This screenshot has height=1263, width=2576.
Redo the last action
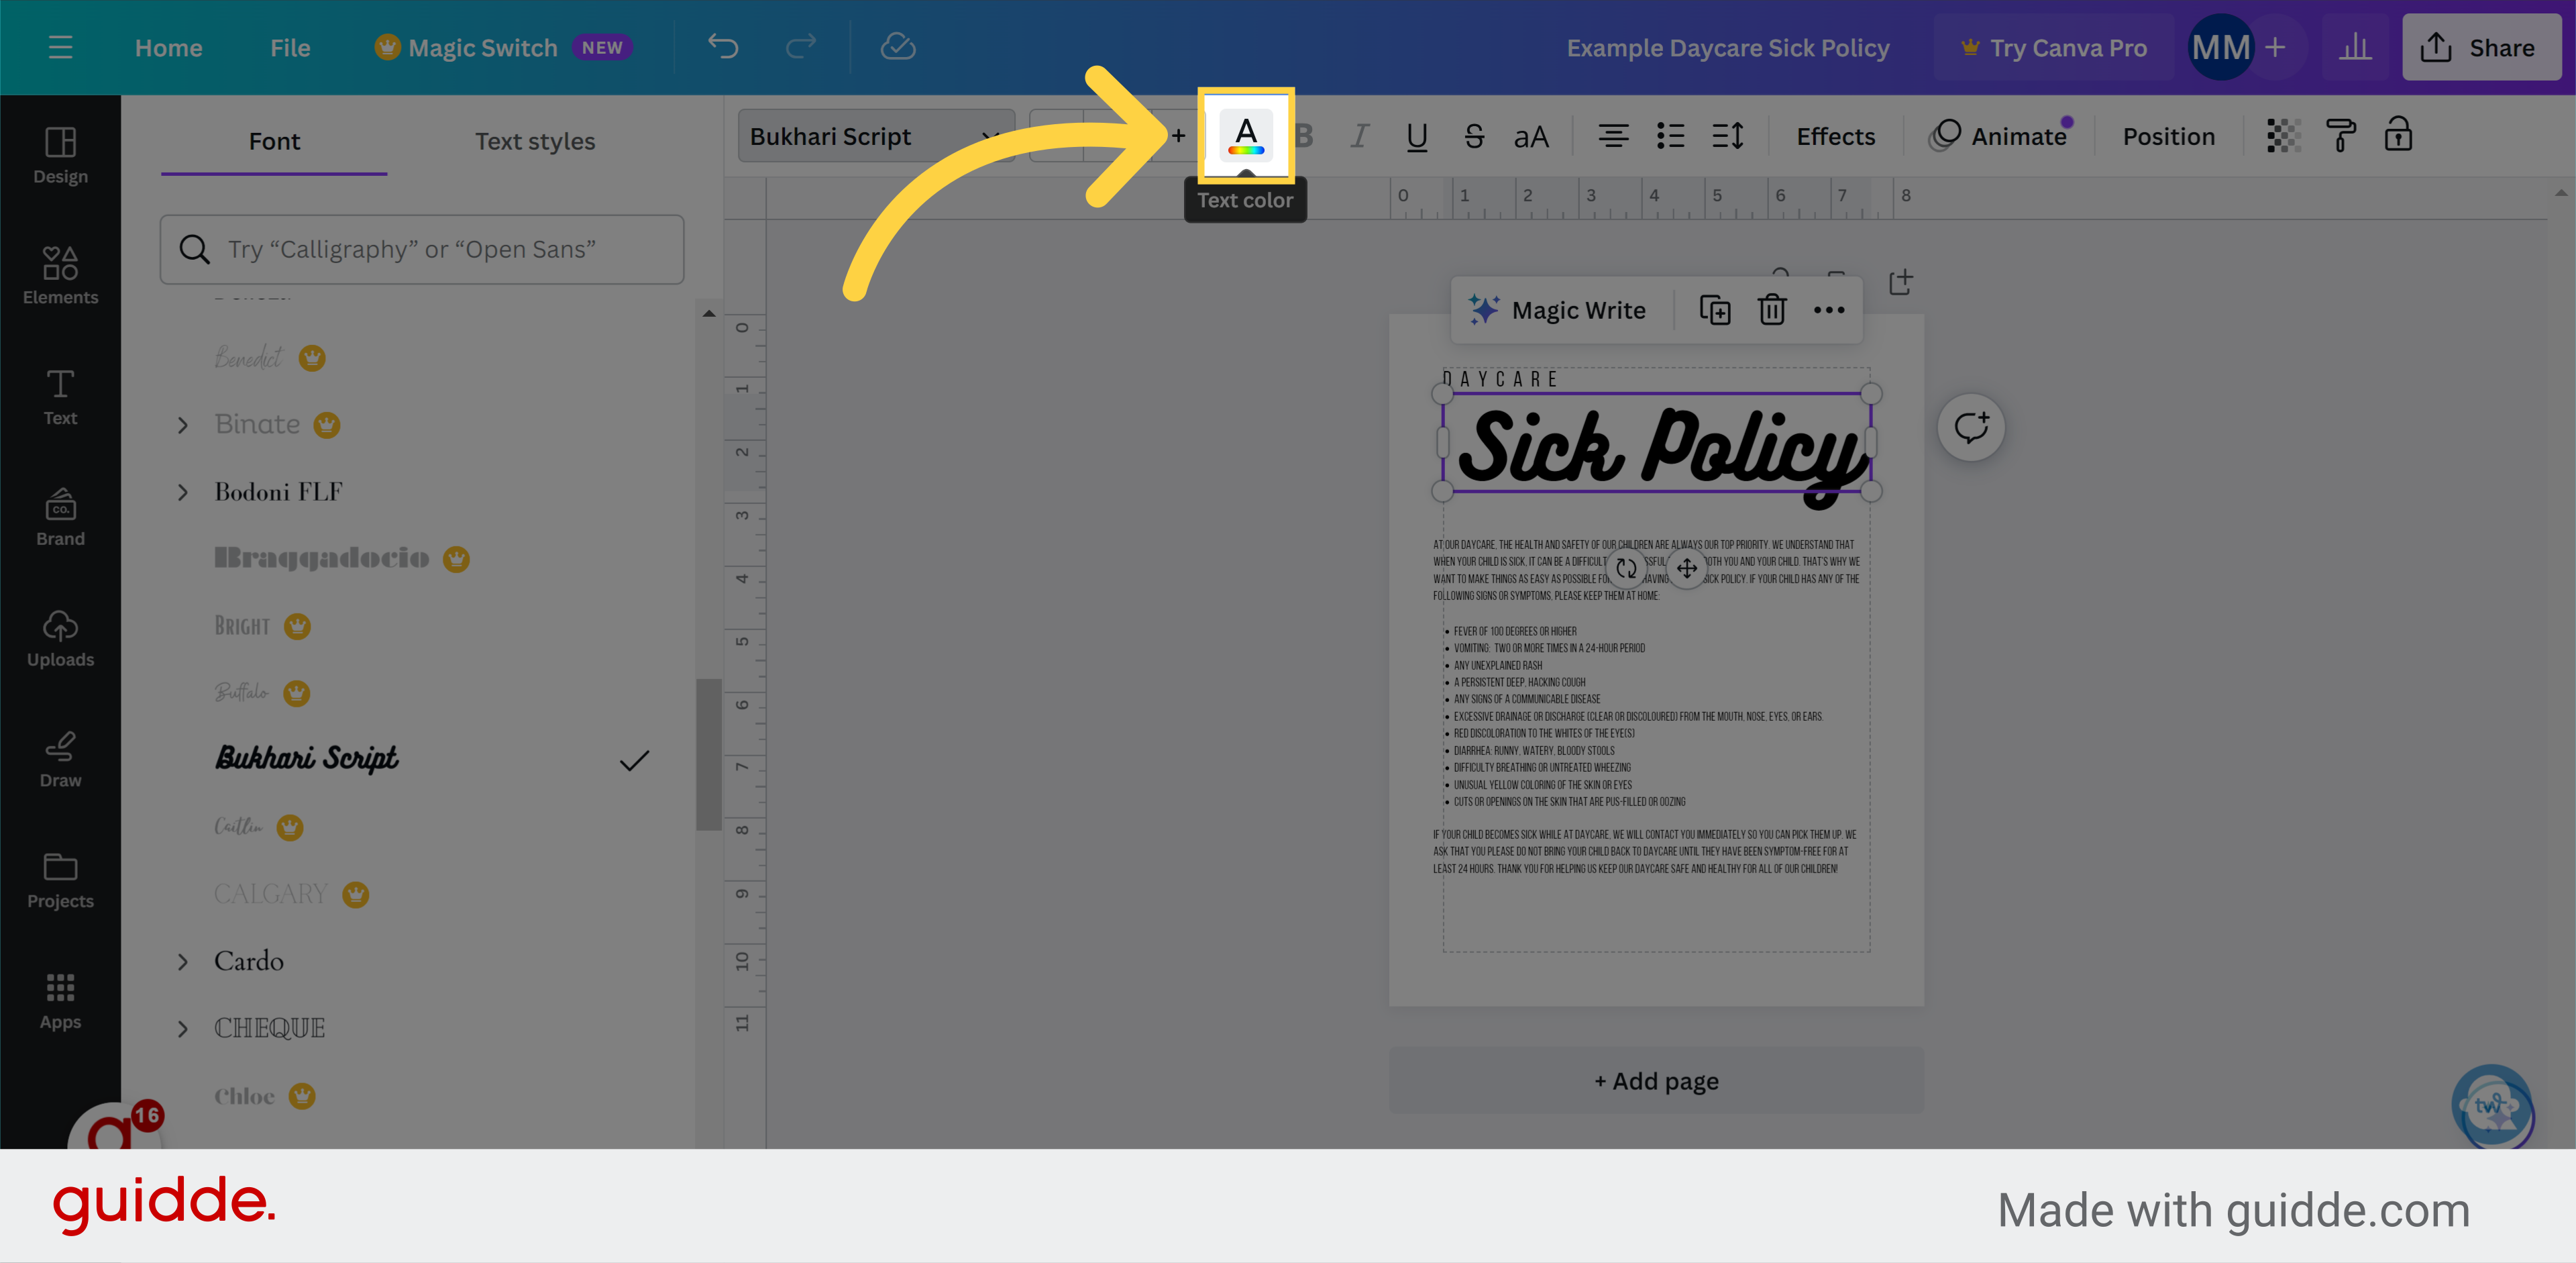click(x=801, y=47)
